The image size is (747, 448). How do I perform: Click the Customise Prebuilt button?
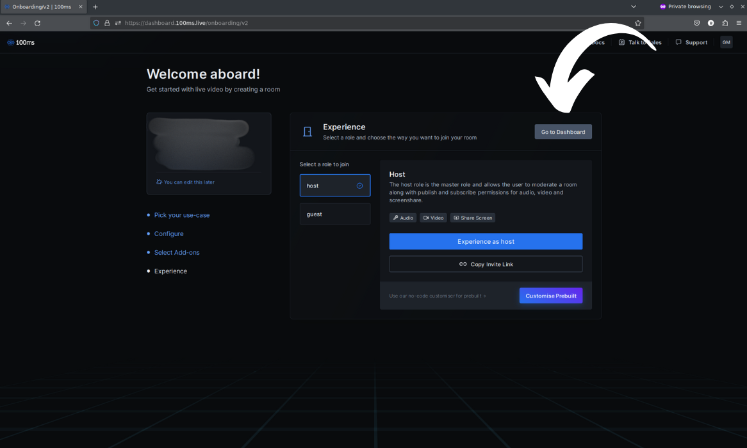click(x=551, y=296)
